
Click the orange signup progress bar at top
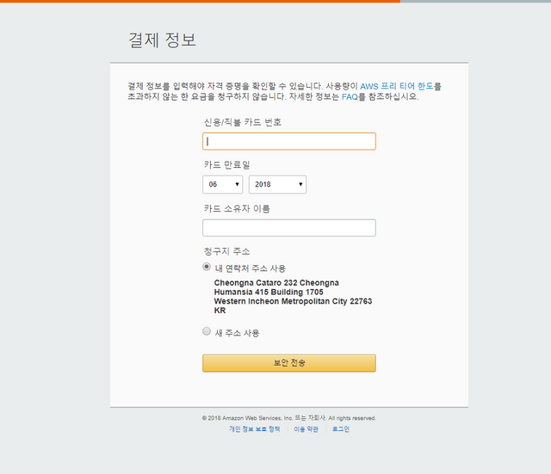tap(200, 2)
